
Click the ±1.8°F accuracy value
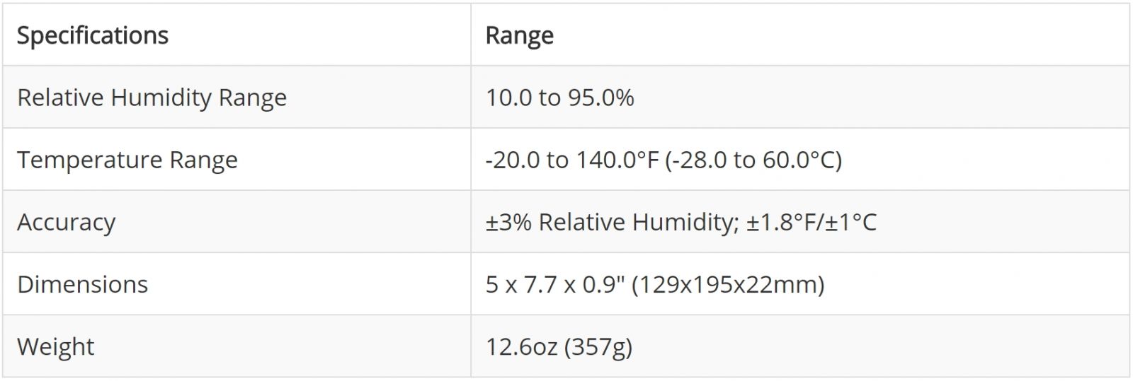coord(780,222)
